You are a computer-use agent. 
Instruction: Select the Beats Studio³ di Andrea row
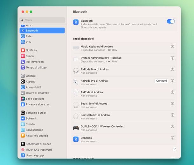pyautogui.click(x=124, y=116)
